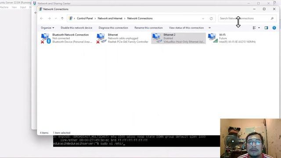Select the Bluetooth Network Connection adapter icon
Viewport: 281px width, 158px height.
point(46,38)
